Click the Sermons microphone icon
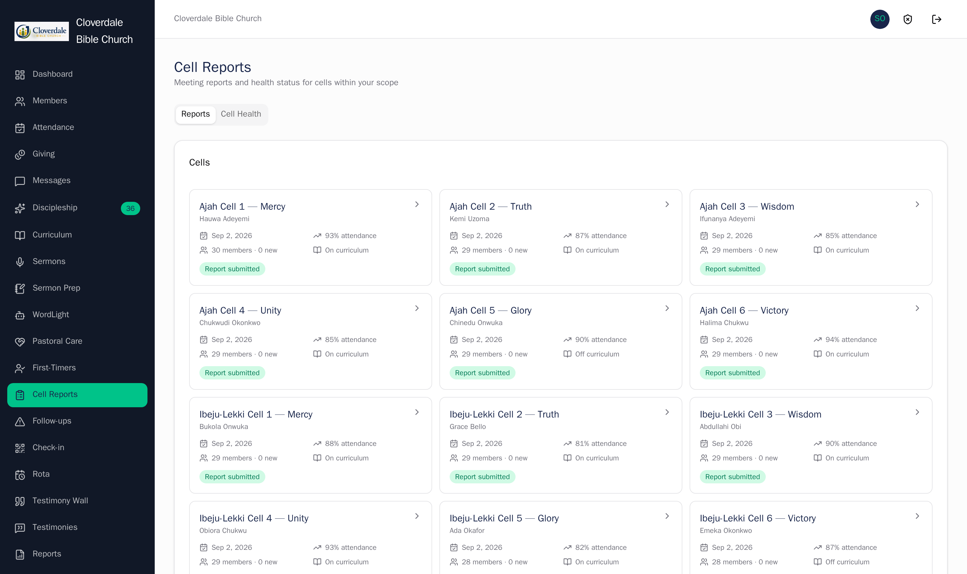967x574 pixels. [20, 262]
